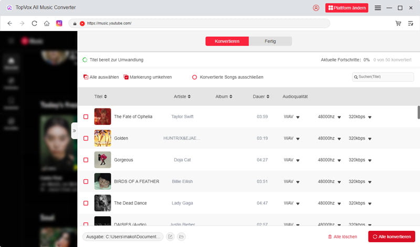The width and height of the screenshot is (420, 247).
Task: Open the WAV format dropdown for Golden
Action: (x=297, y=138)
